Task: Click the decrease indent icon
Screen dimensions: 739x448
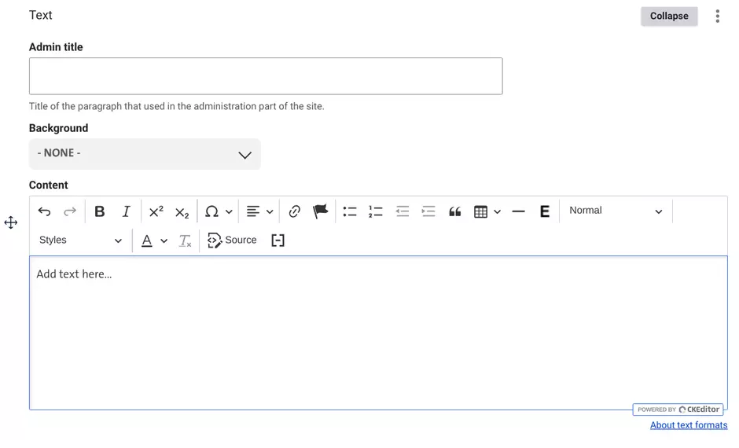Action: click(402, 211)
